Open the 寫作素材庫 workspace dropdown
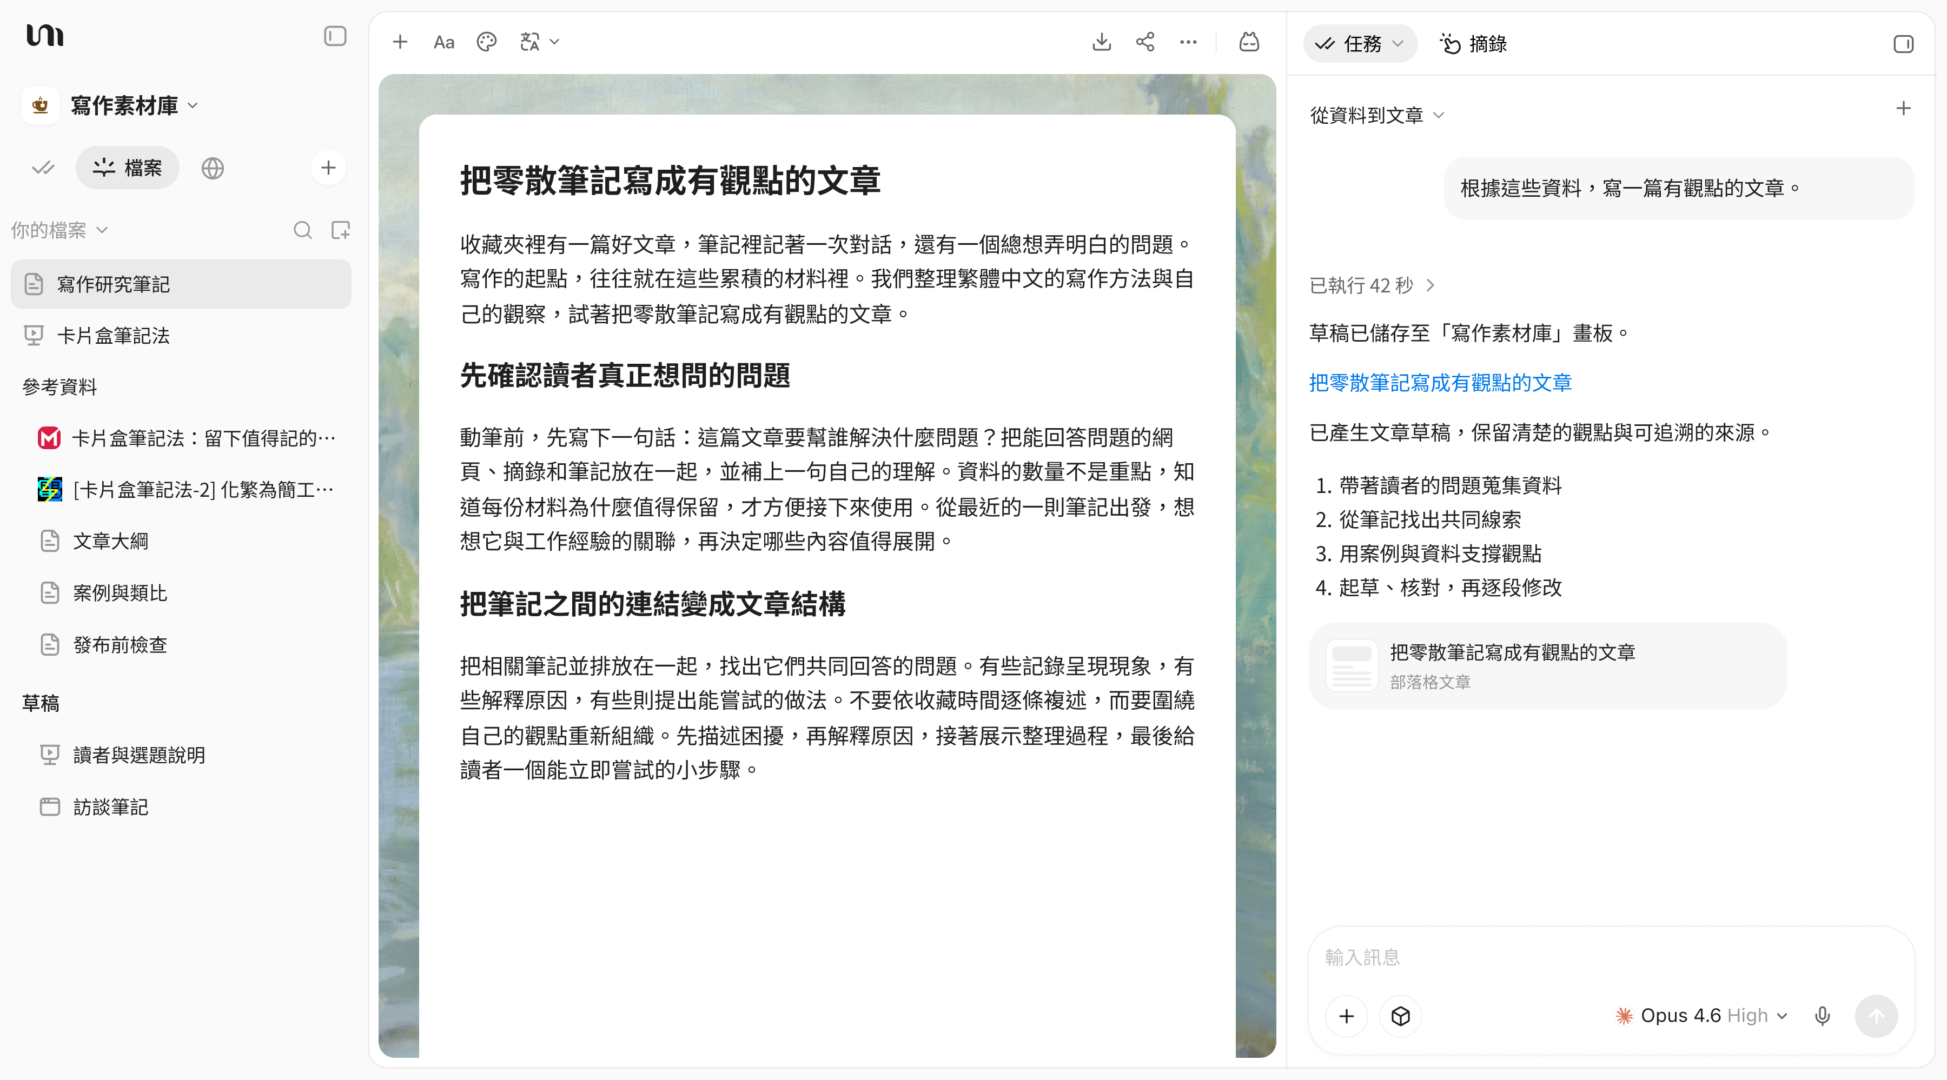 click(134, 105)
